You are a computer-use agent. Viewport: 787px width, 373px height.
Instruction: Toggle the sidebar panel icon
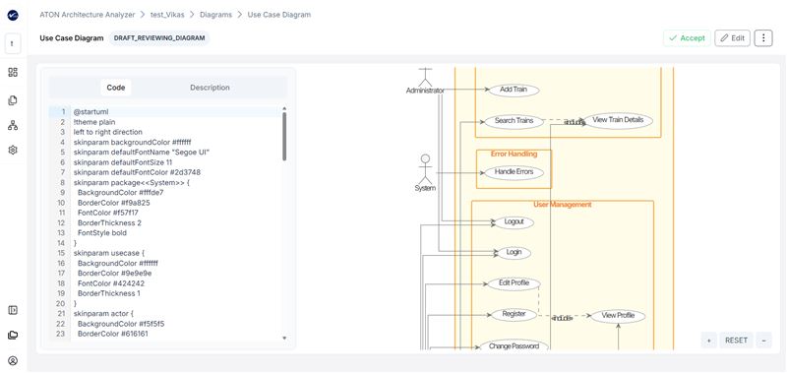tap(13, 310)
